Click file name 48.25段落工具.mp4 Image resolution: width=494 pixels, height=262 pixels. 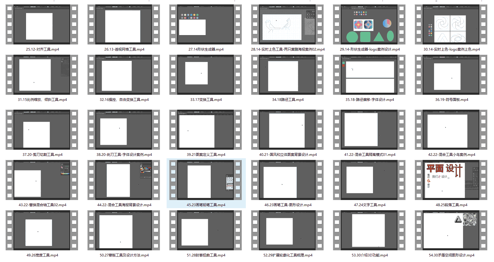coord(452,205)
